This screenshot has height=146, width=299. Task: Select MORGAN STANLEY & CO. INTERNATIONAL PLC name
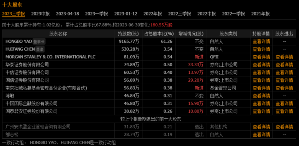tap(51, 57)
